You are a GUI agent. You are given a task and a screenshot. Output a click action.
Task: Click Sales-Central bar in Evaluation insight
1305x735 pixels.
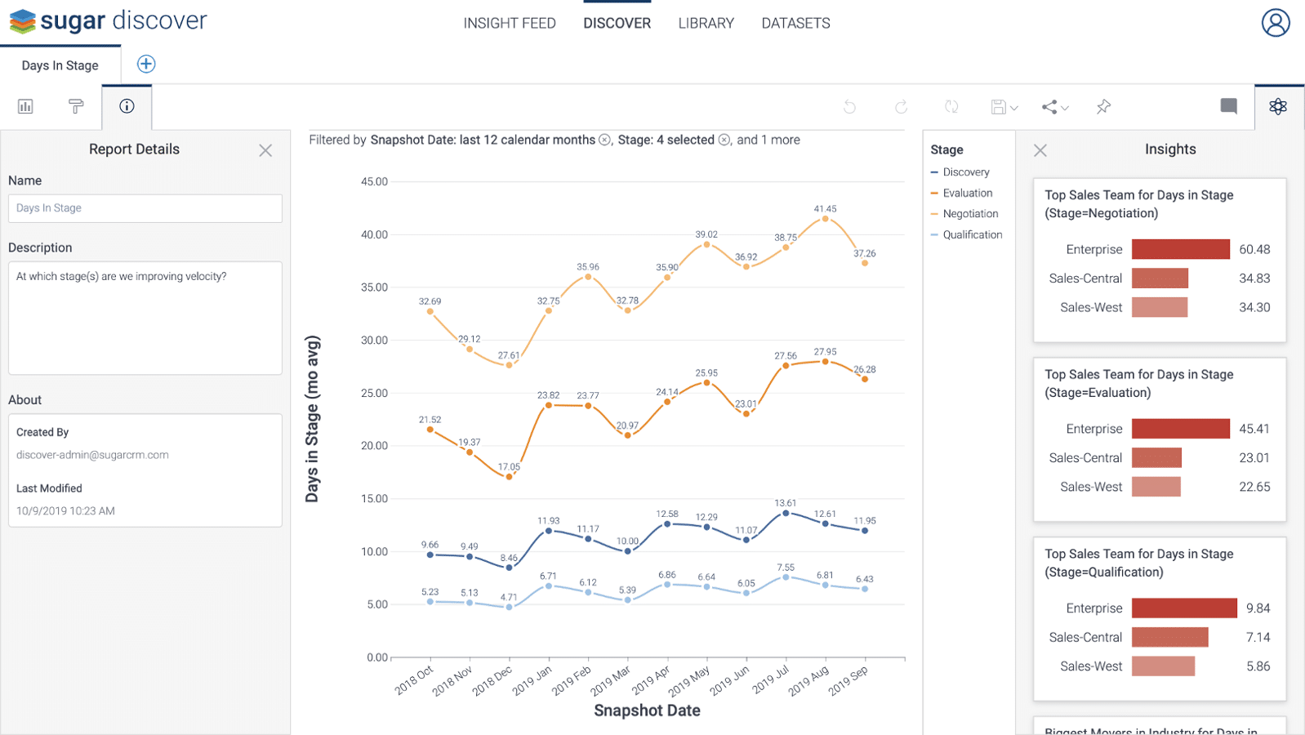pos(1156,458)
